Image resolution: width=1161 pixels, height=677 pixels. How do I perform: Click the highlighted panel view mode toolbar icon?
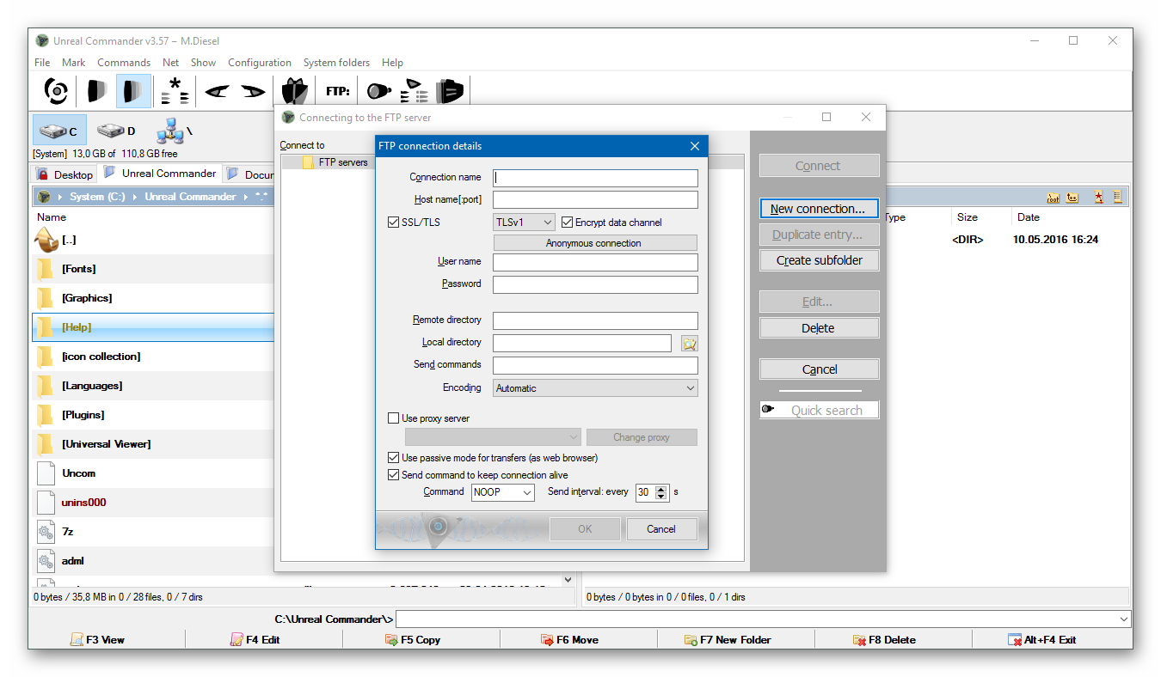[x=133, y=90]
